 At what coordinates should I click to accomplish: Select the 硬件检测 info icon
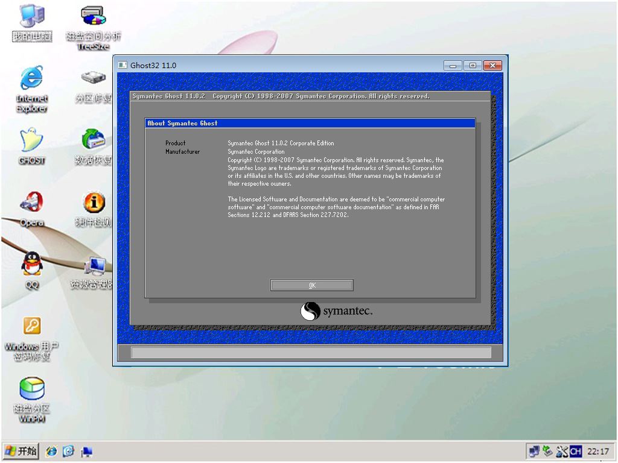94,209
